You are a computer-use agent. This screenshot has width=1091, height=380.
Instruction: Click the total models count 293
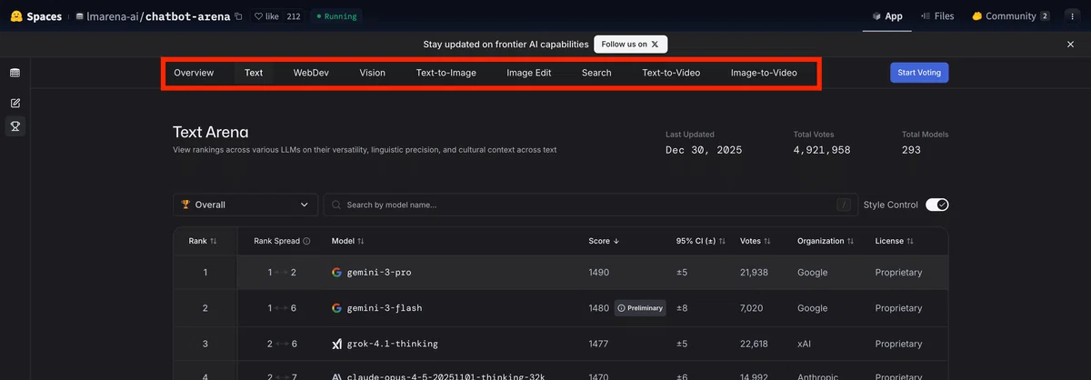pos(911,150)
